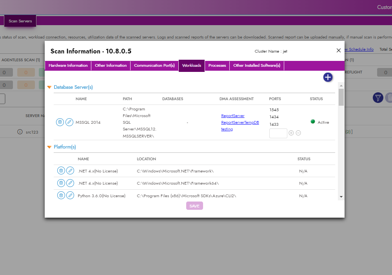Click the MSSQL 2014 server name
The image size is (392, 275).
coord(88,123)
